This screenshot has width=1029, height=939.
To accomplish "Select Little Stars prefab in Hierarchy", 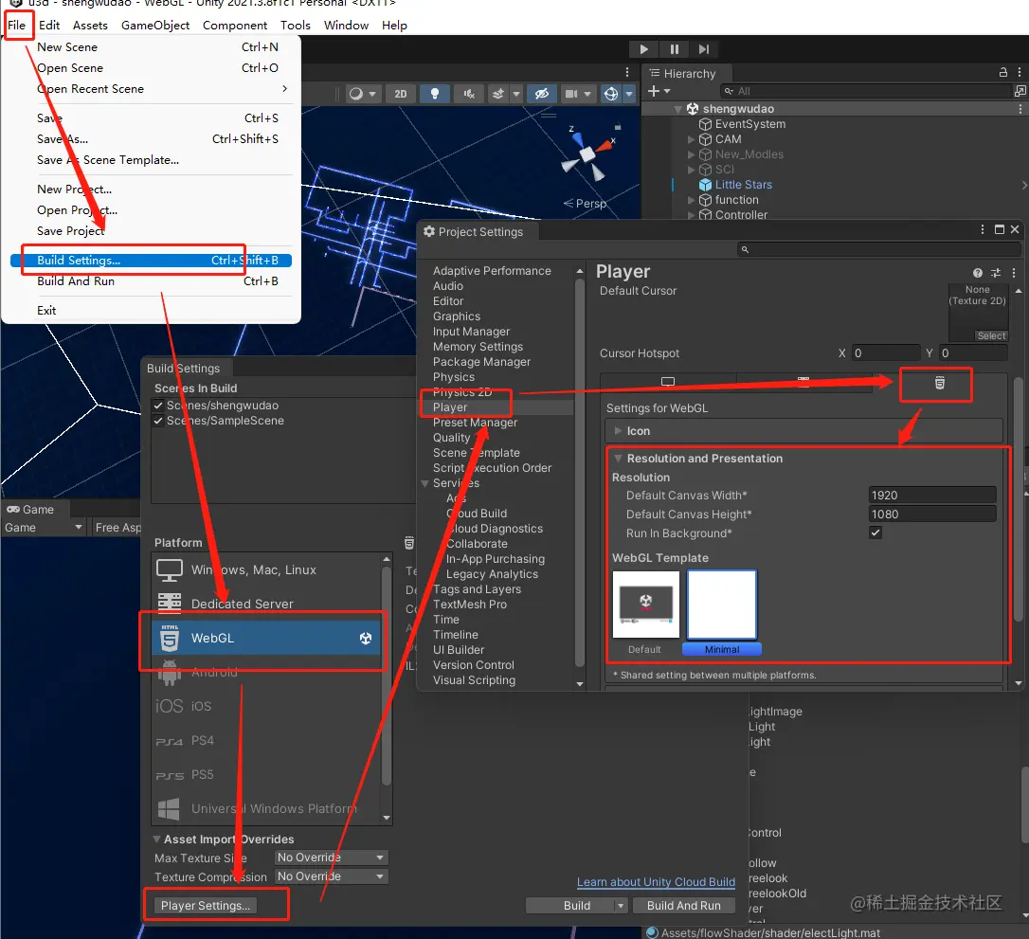I will [743, 185].
